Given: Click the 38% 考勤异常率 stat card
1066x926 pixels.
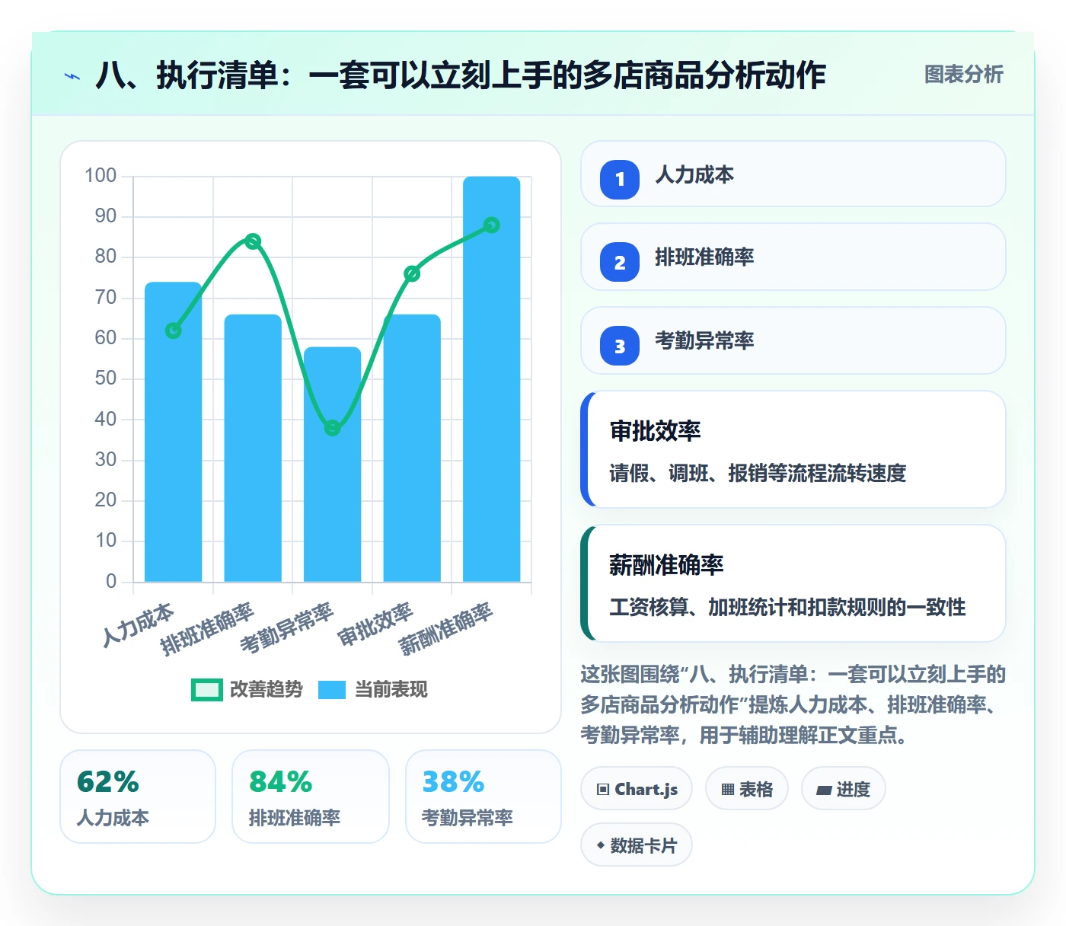Looking at the screenshot, I should [484, 797].
